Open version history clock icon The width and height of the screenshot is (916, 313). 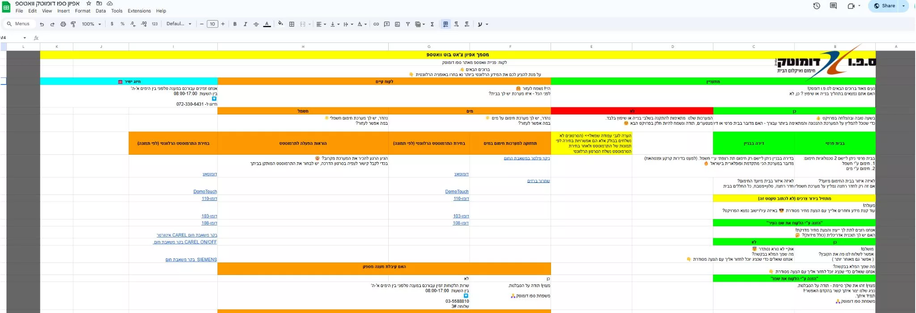tap(817, 6)
